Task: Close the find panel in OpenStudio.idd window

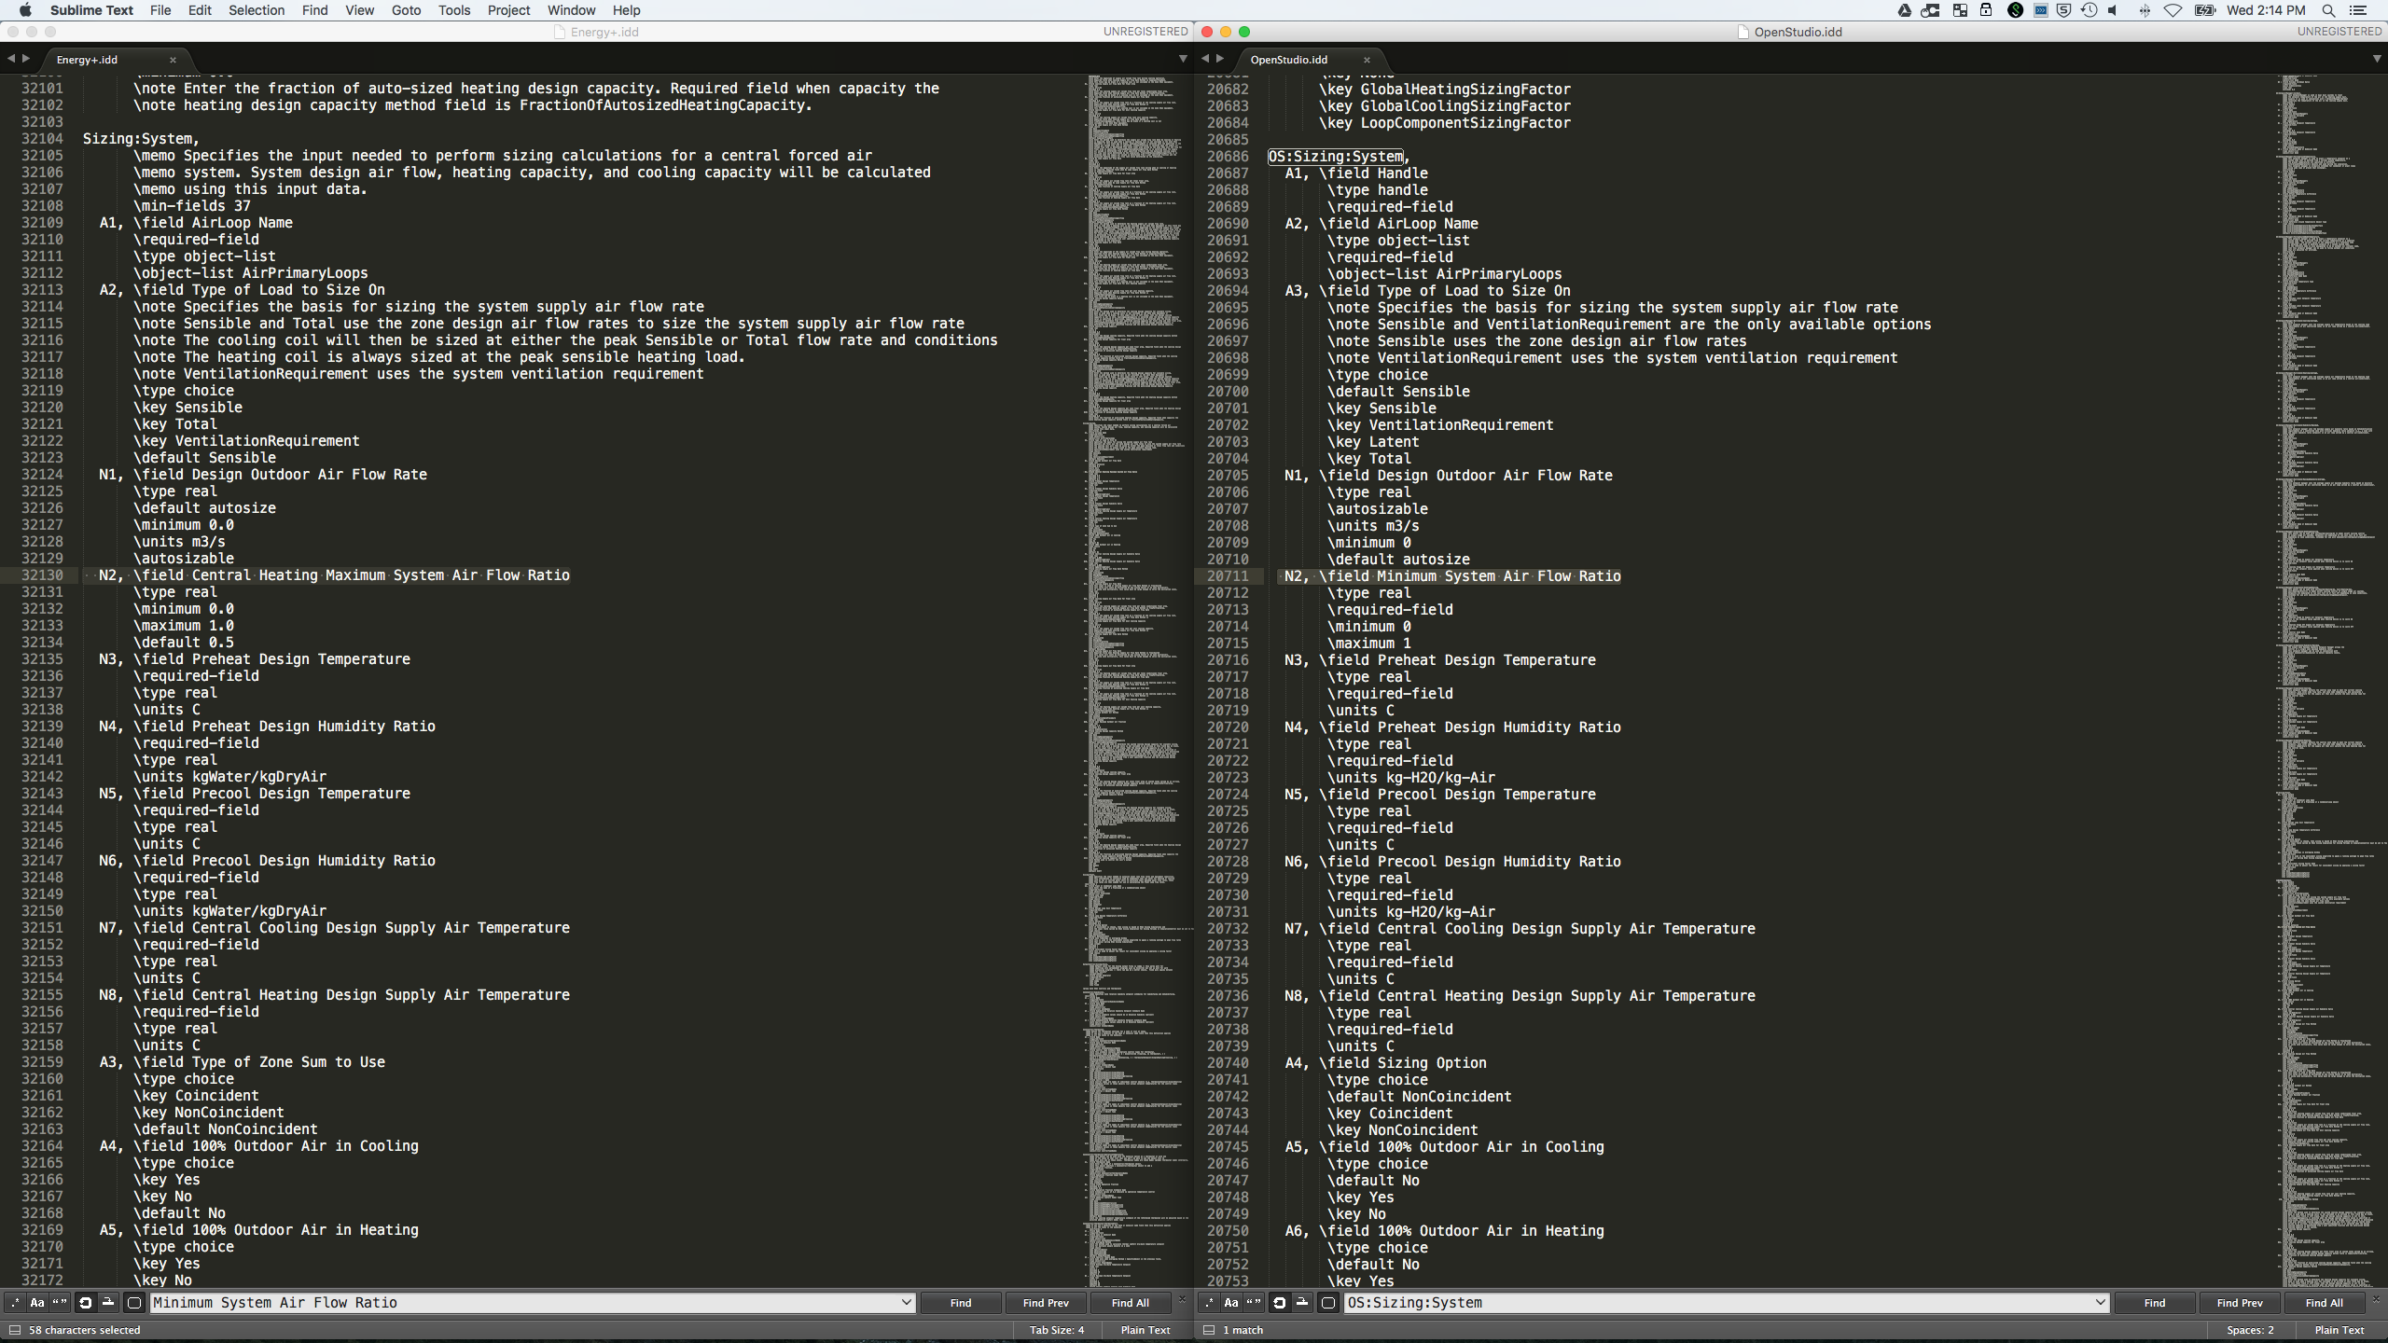Action: pos(2376,1298)
